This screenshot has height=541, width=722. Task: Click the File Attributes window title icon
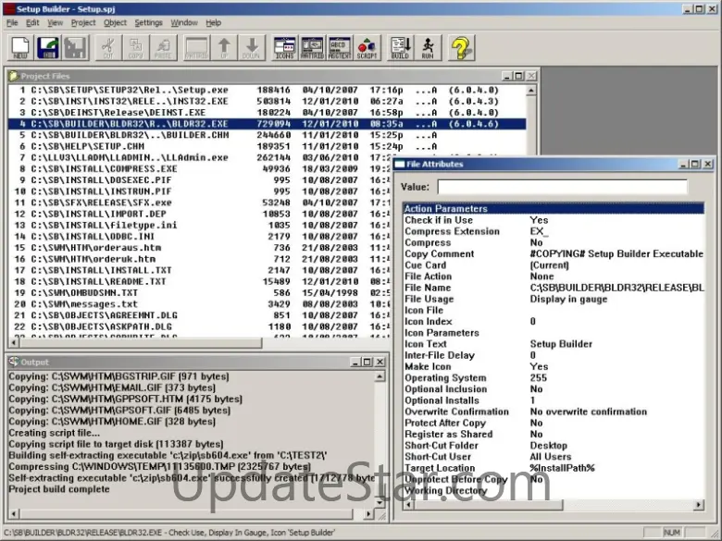coord(399,165)
